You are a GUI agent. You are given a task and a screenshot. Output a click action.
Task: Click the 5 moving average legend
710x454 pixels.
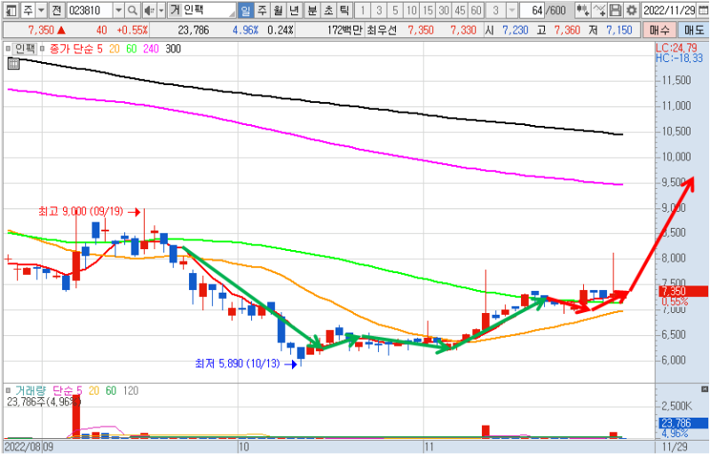click(99, 49)
